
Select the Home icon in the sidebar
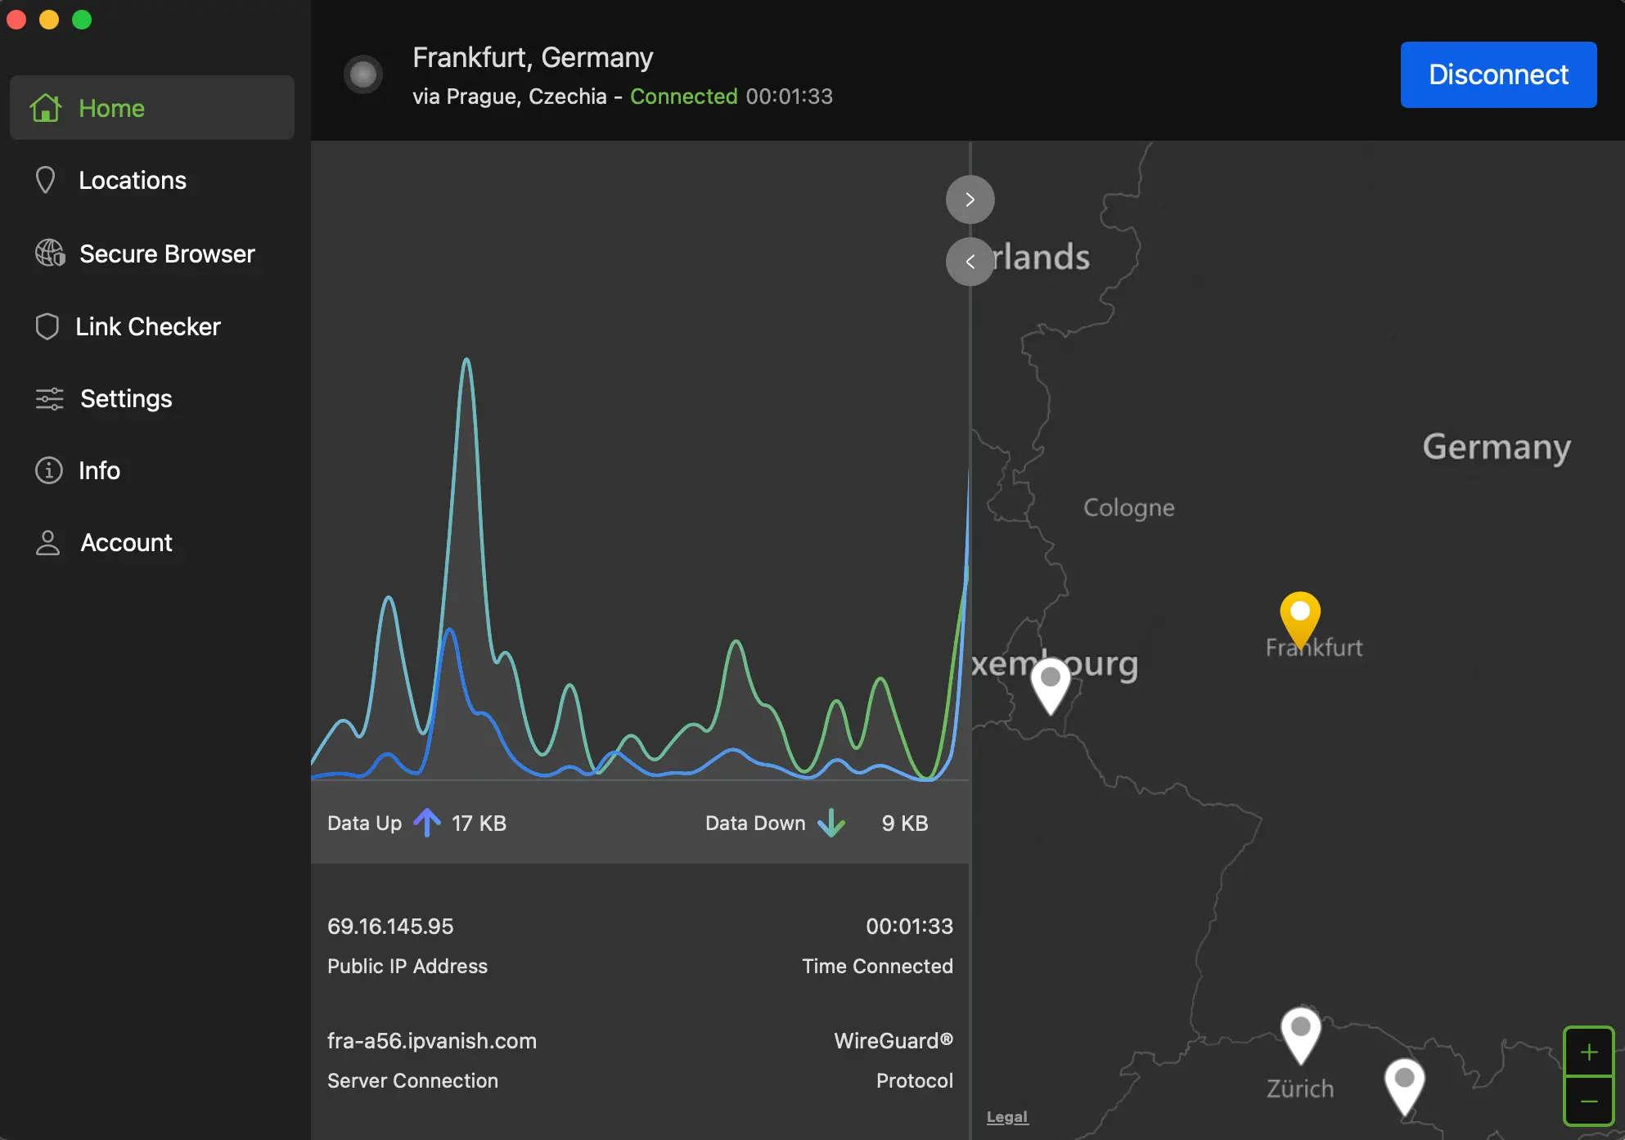point(47,107)
